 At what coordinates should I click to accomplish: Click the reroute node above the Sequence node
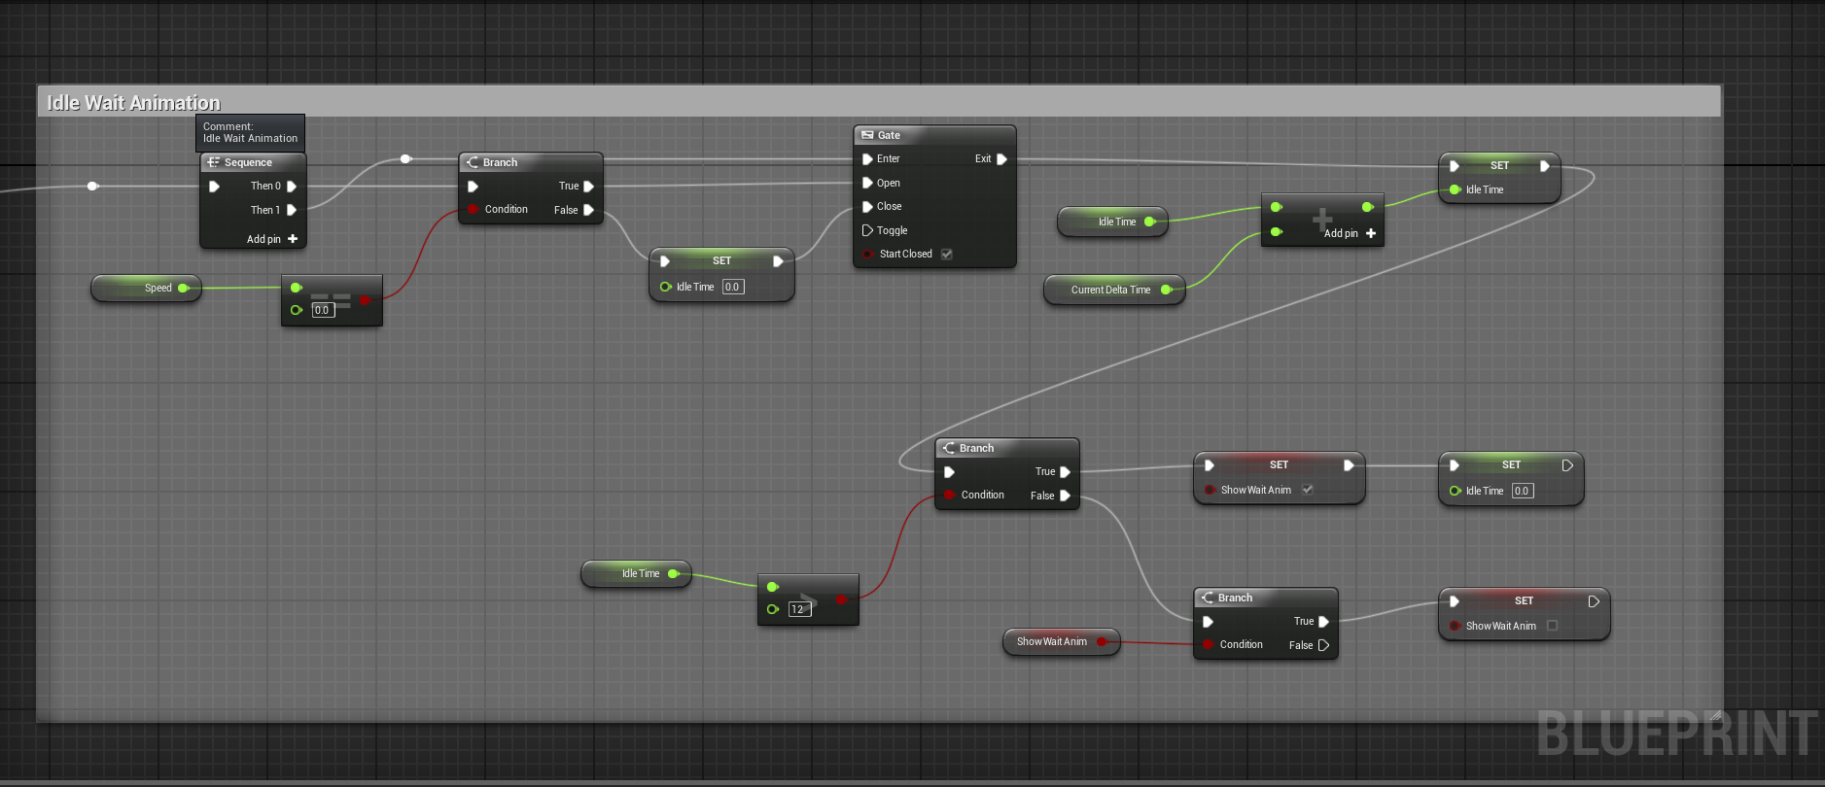point(406,158)
